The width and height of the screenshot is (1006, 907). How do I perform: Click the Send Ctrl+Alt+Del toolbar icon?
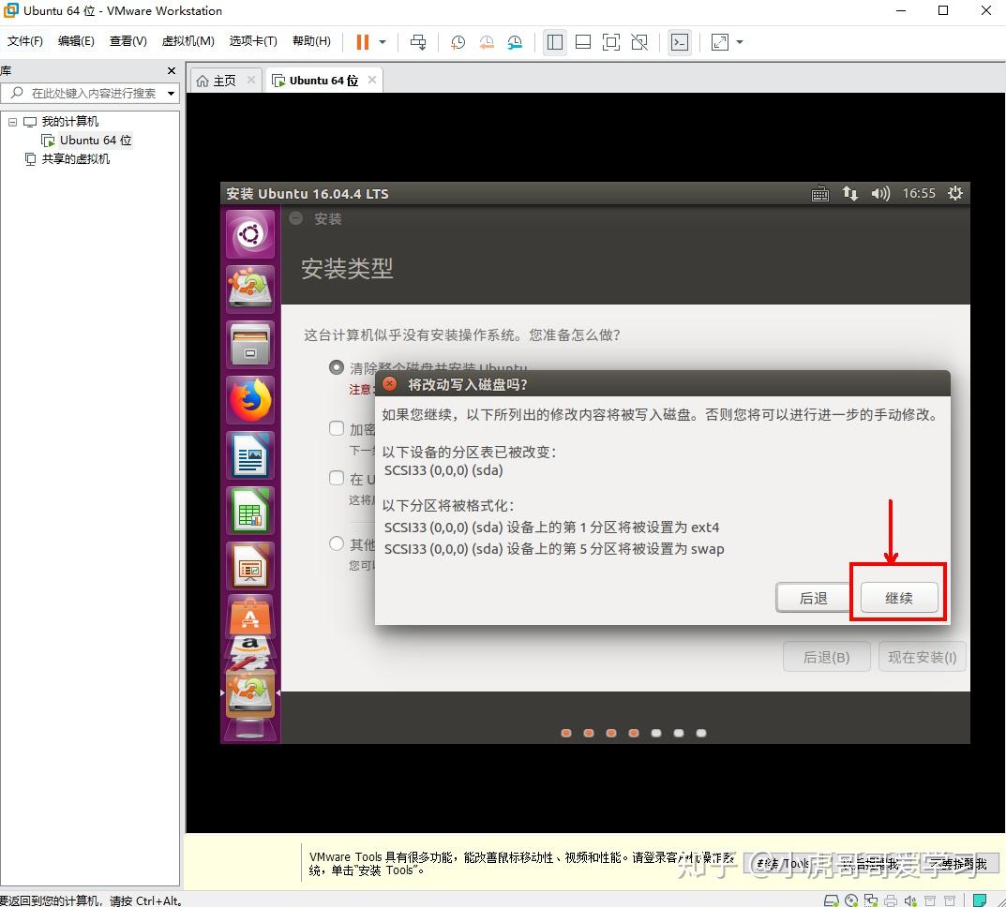pyautogui.click(x=417, y=42)
